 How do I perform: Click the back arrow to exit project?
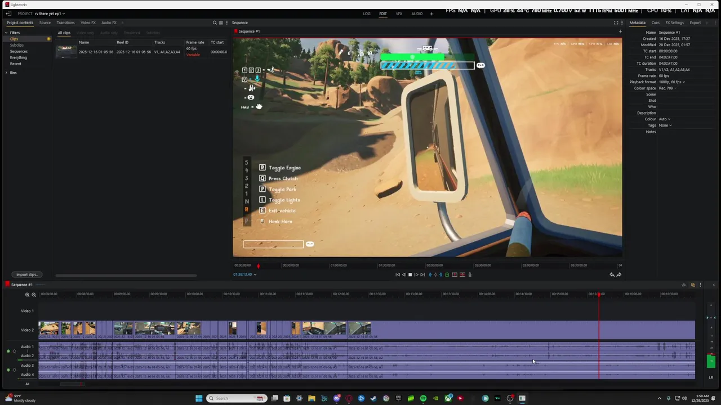(8, 13)
